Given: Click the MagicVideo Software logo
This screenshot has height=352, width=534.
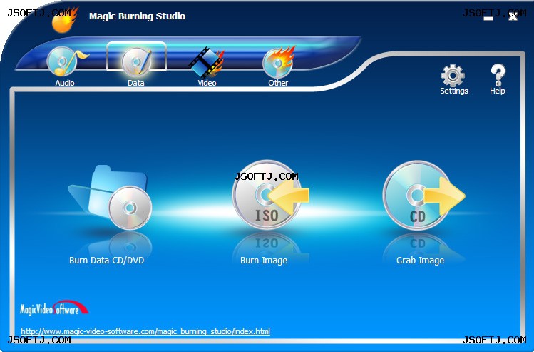Looking at the screenshot, I should click(53, 308).
